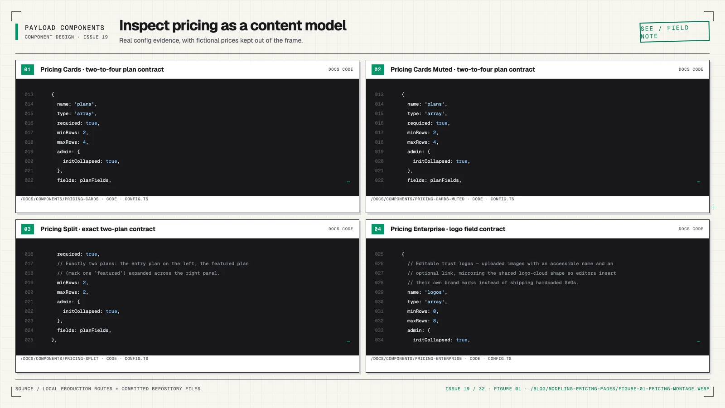Click title 'Pricing Cards Muted · two-to-four plan contract'
The height and width of the screenshot is (408, 725).
point(463,69)
